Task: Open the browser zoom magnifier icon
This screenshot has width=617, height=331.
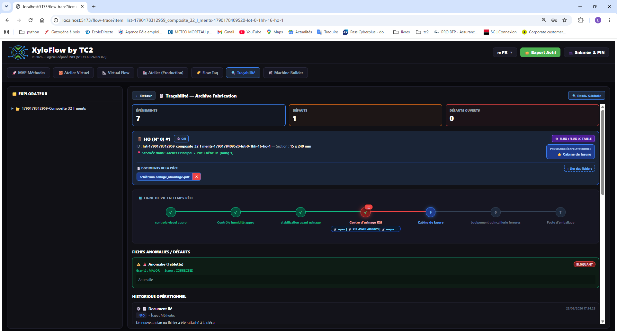Action: (544, 20)
